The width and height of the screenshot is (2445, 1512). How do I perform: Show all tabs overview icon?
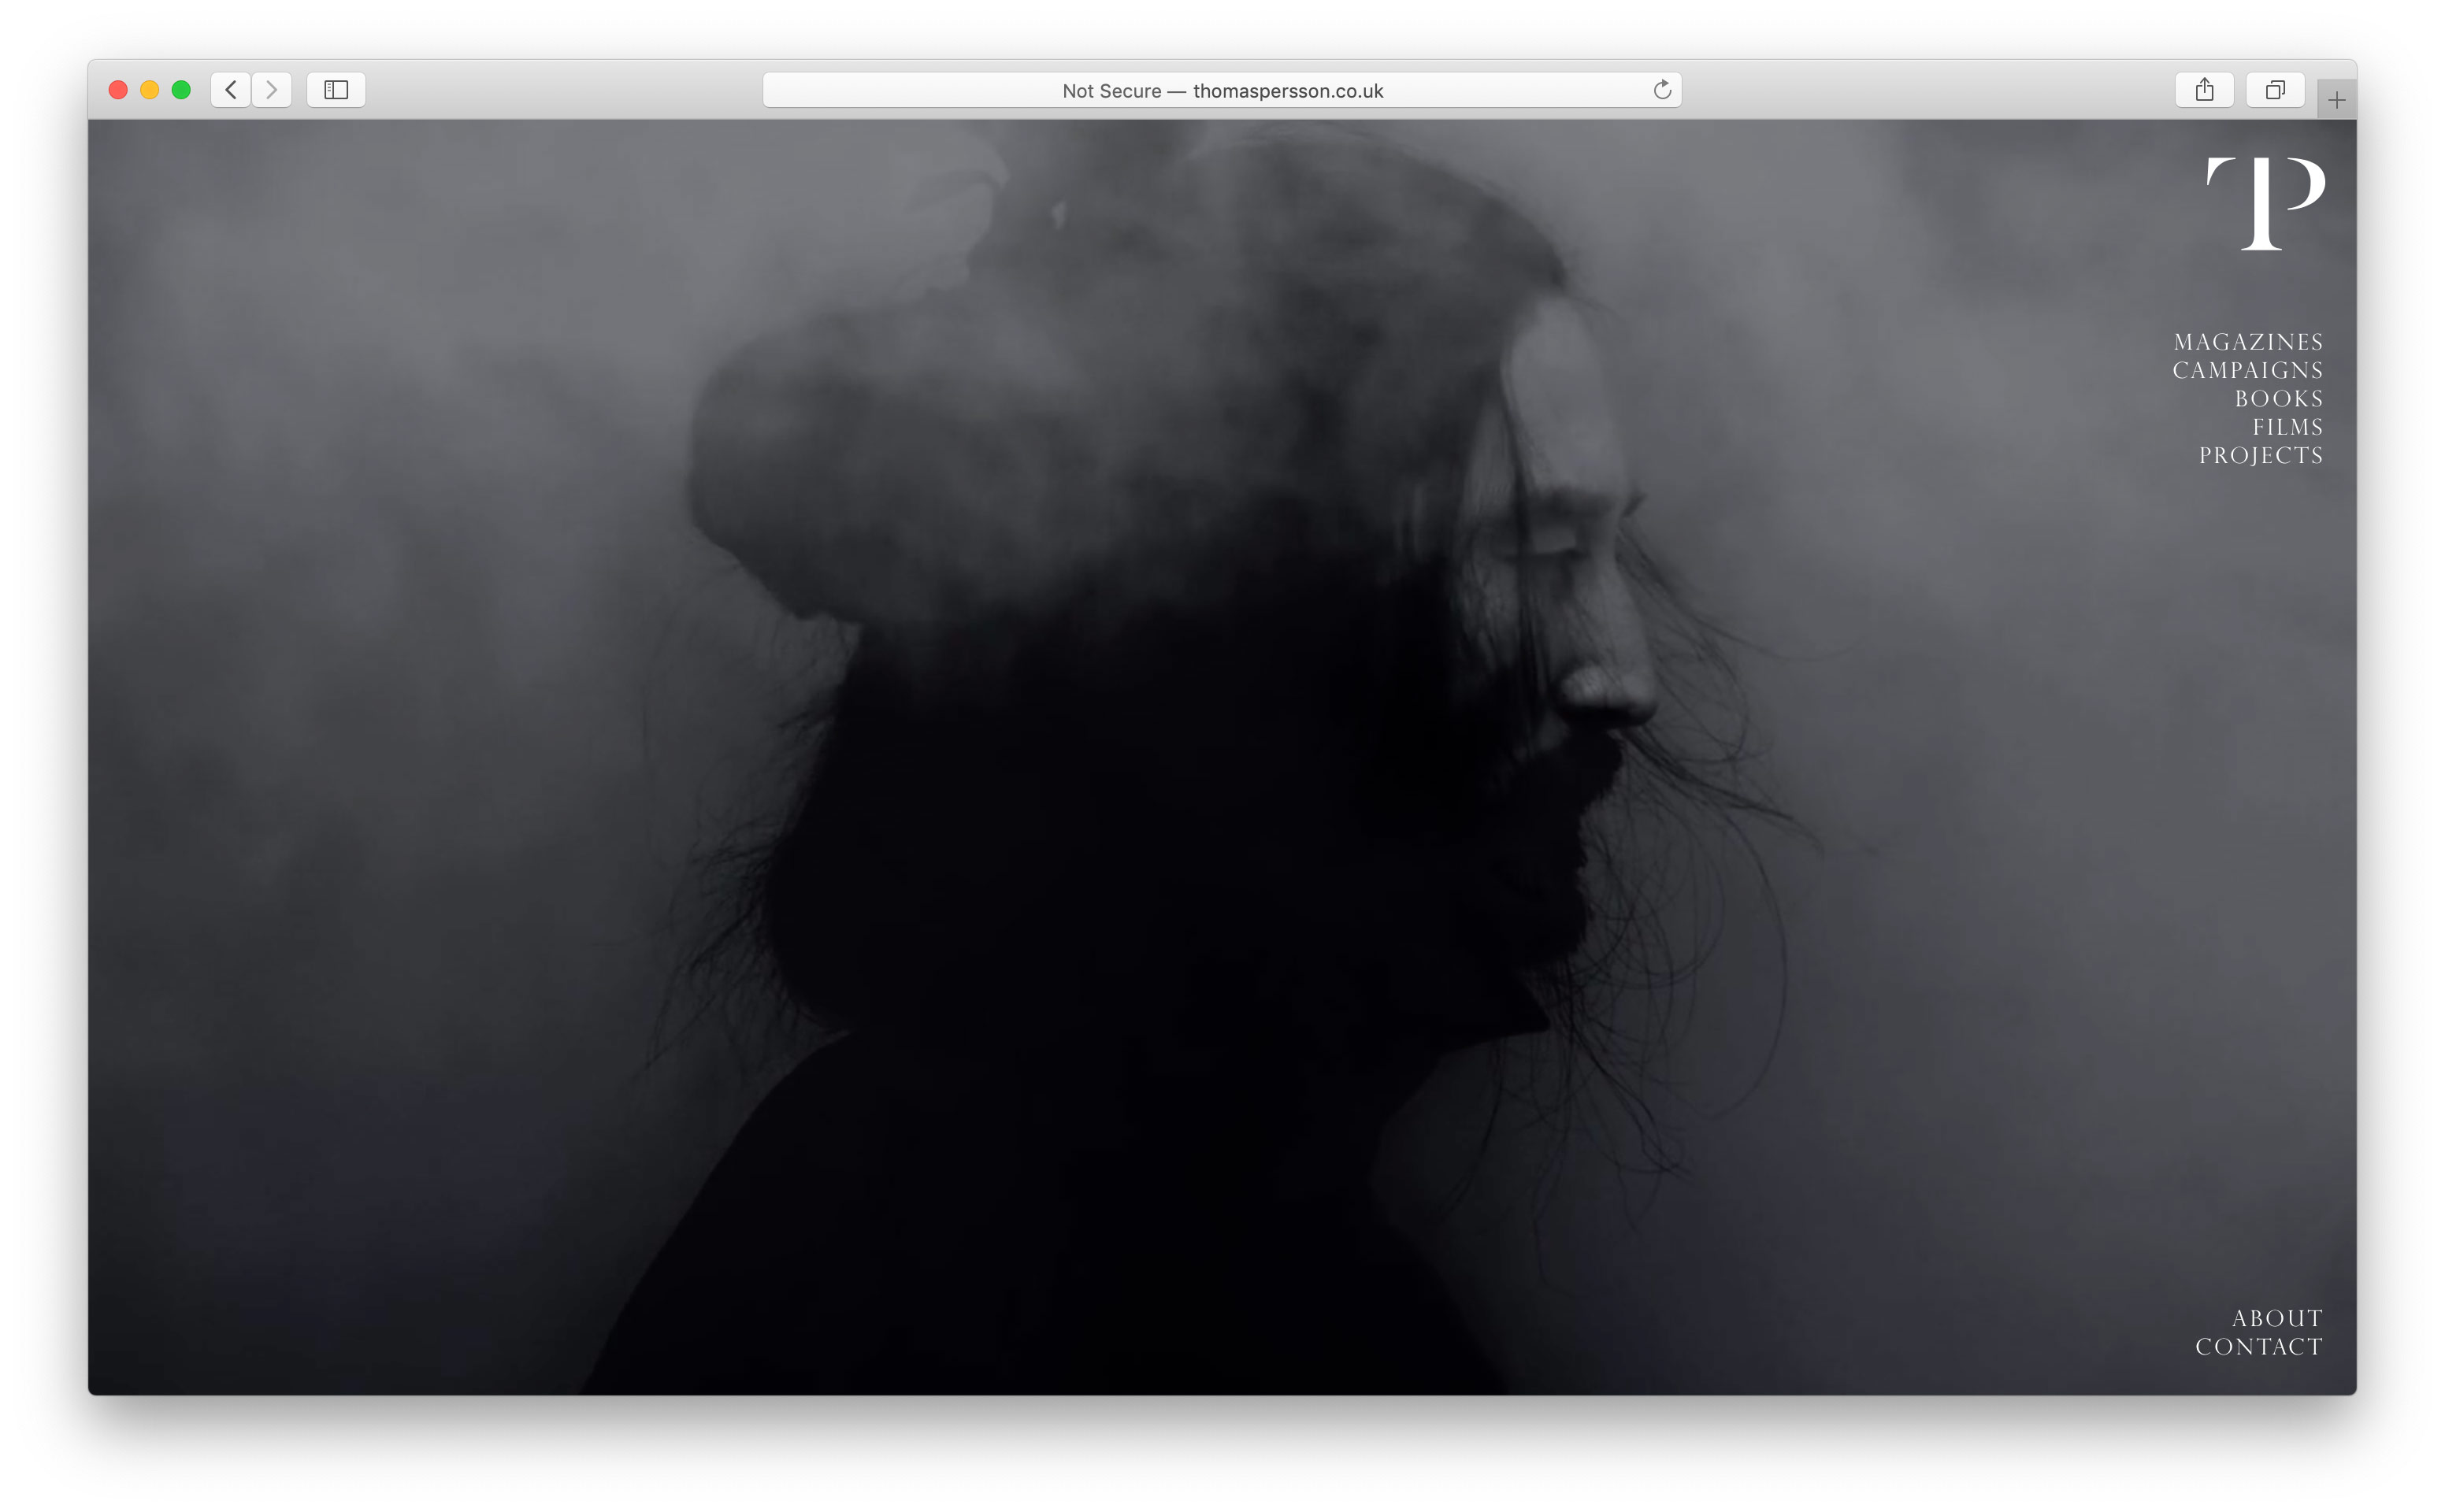(x=2275, y=90)
